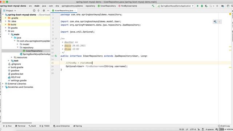
Task: Click the repository breadcrumb in navigation bar
Action: [x=90, y=6]
